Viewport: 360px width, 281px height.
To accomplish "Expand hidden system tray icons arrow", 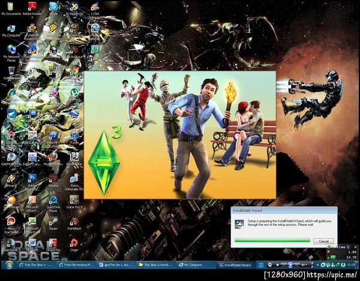I will [x=318, y=265].
